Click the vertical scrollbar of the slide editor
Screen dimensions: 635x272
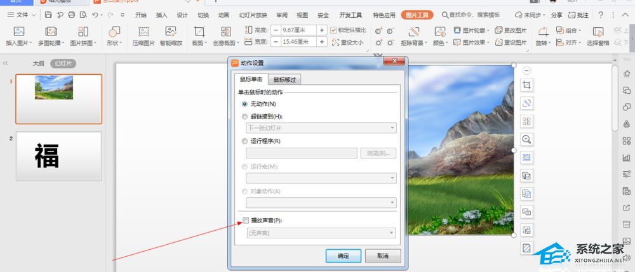[615, 97]
